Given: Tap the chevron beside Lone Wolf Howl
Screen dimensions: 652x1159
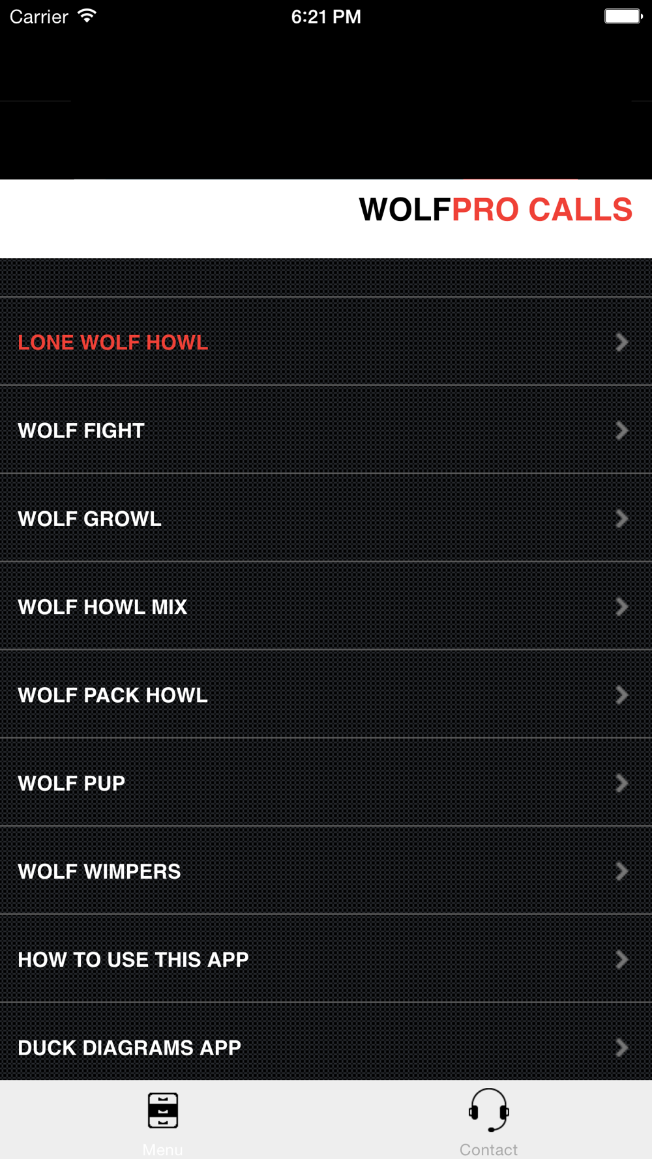Looking at the screenshot, I should (x=622, y=342).
